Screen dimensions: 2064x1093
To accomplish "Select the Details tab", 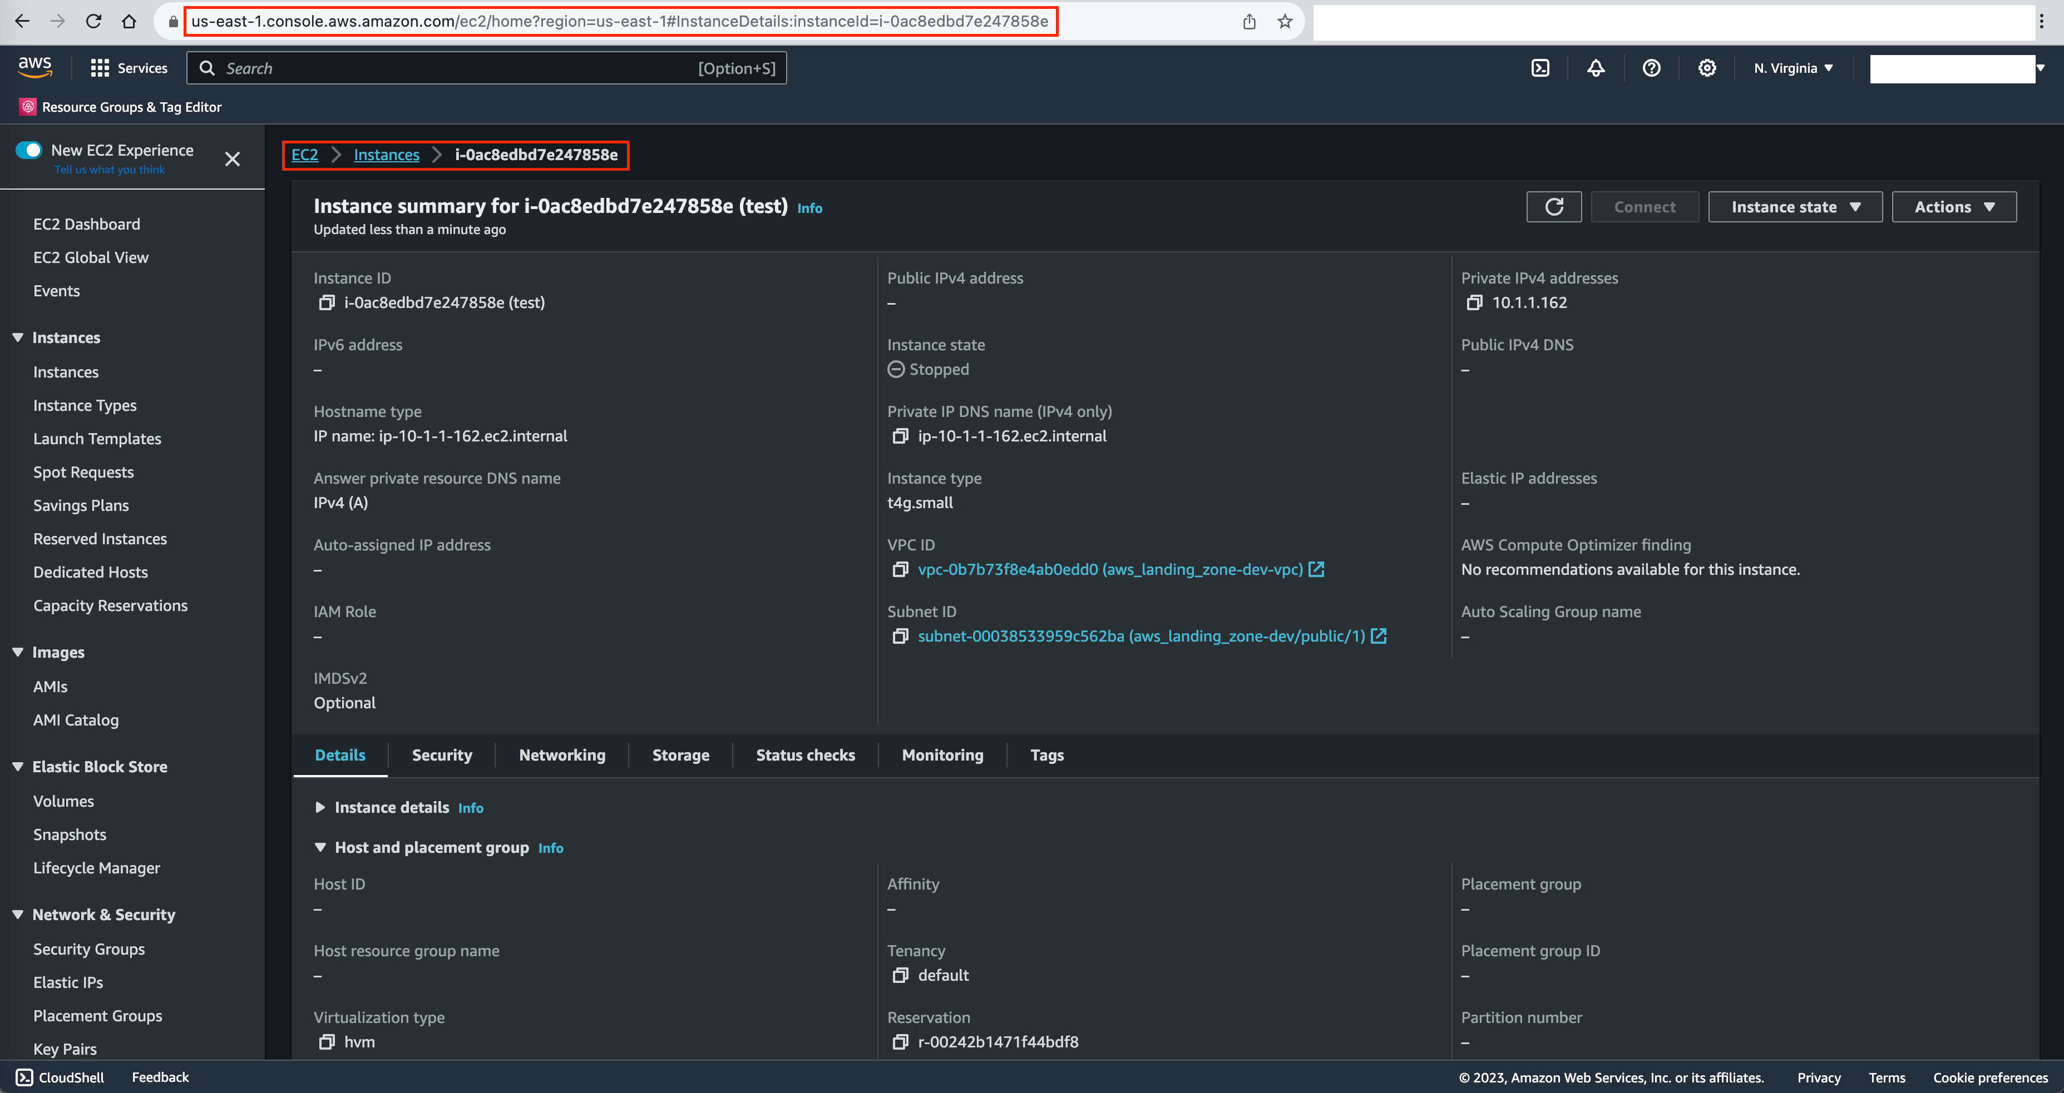I will pos(340,755).
